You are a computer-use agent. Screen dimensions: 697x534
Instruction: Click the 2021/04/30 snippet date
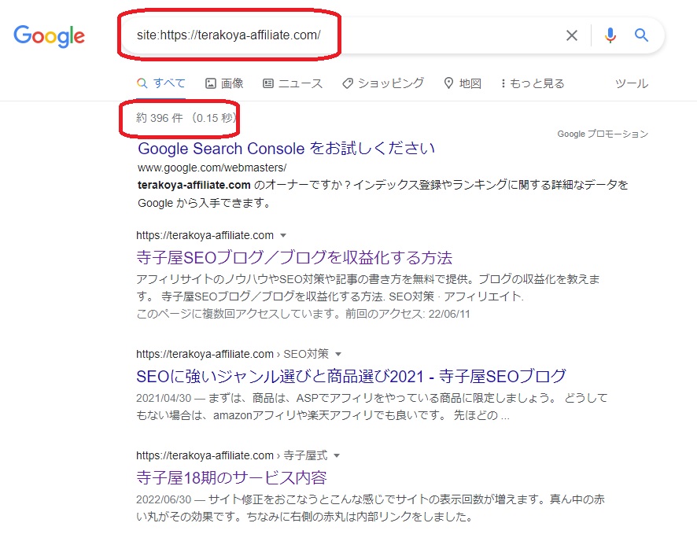[x=164, y=398]
